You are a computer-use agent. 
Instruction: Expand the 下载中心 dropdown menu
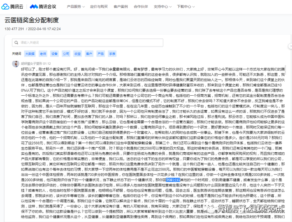tap(186, 7)
